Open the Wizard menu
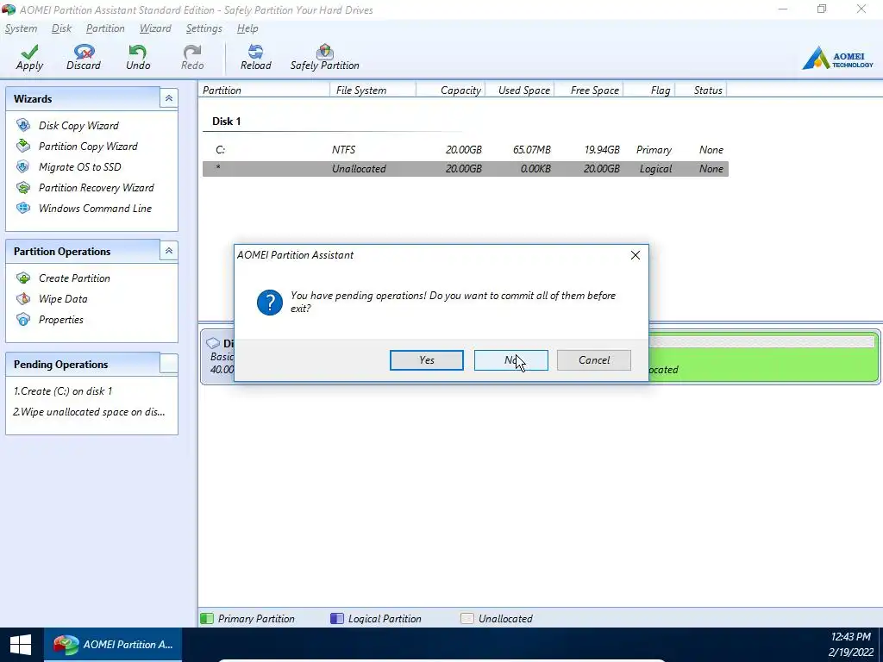The height and width of the screenshot is (662, 883). pyautogui.click(x=155, y=28)
